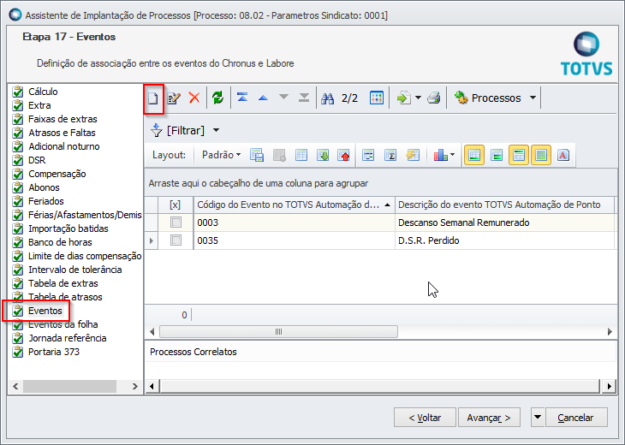
Task: Click steps list scrollbar right arrow
Action: [134, 386]
